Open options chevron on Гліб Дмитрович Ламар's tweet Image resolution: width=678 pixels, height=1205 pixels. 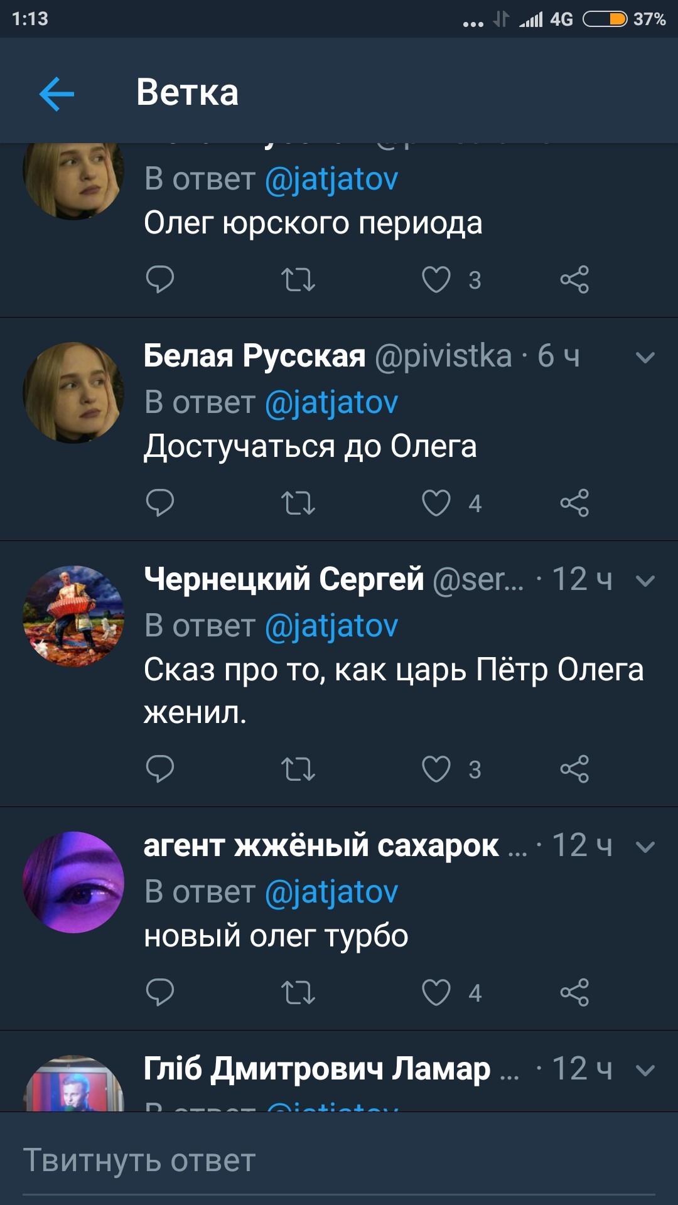(x=645, y=1070)
